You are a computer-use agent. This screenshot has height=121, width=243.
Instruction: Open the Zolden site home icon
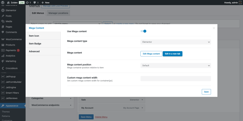[x=8, y=3]
